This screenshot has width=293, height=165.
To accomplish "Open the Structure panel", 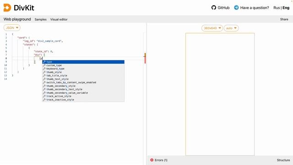I will click(x=283, y=160).
